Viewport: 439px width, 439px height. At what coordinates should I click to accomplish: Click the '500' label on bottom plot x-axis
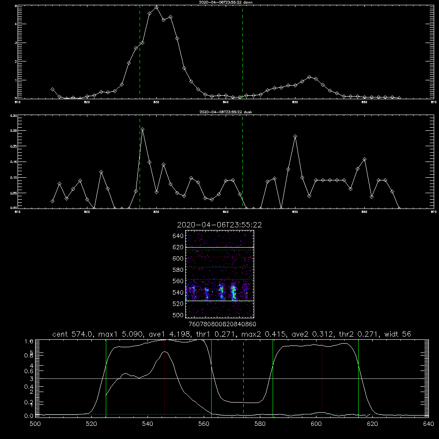(x=35, y=424)
